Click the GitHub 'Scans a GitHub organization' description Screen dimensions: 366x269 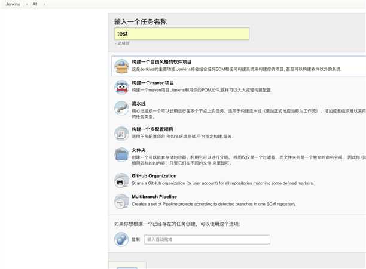[222, 183]
